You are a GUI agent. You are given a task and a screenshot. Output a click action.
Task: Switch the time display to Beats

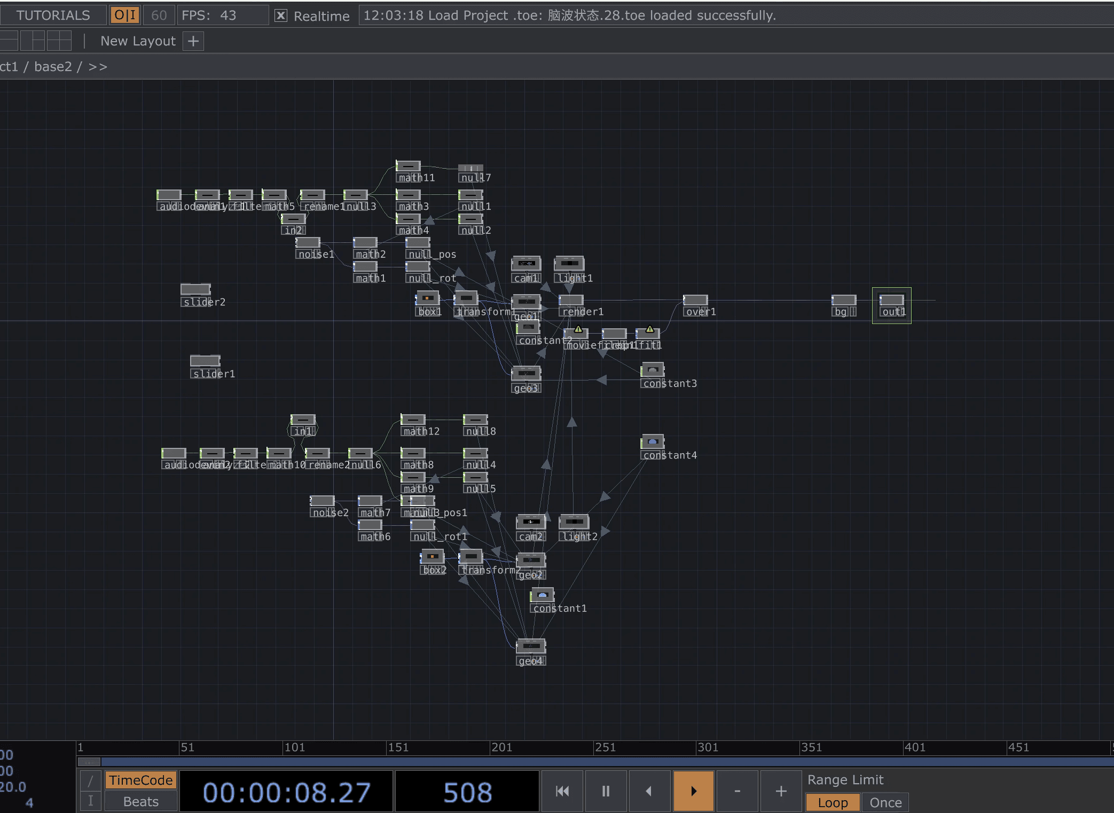140,802
